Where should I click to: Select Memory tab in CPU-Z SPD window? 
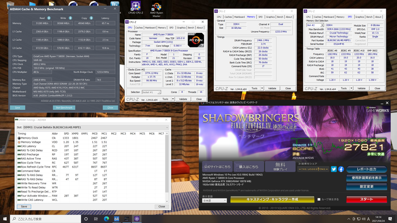point(340,17)
